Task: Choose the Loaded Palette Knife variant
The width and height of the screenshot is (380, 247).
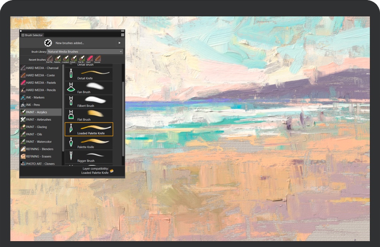Action: 89,129
